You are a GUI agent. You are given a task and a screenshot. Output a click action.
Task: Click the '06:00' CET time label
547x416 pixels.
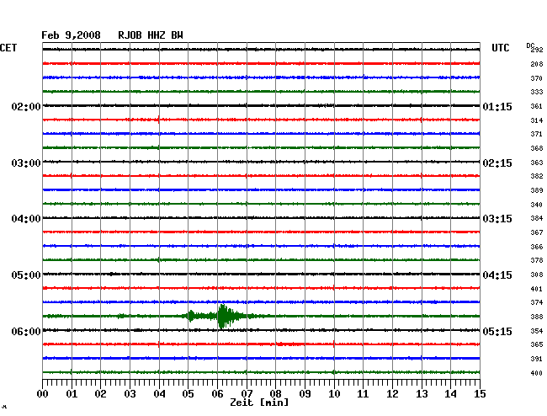(26, 331)
